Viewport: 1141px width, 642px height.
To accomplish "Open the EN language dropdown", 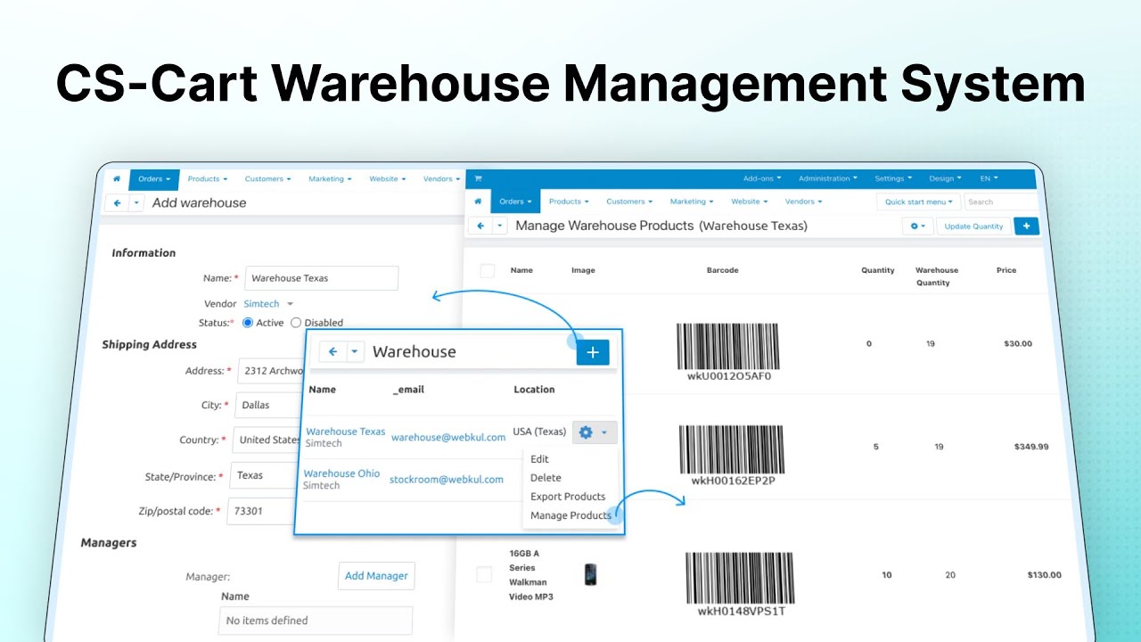I will tap(989, 178).
